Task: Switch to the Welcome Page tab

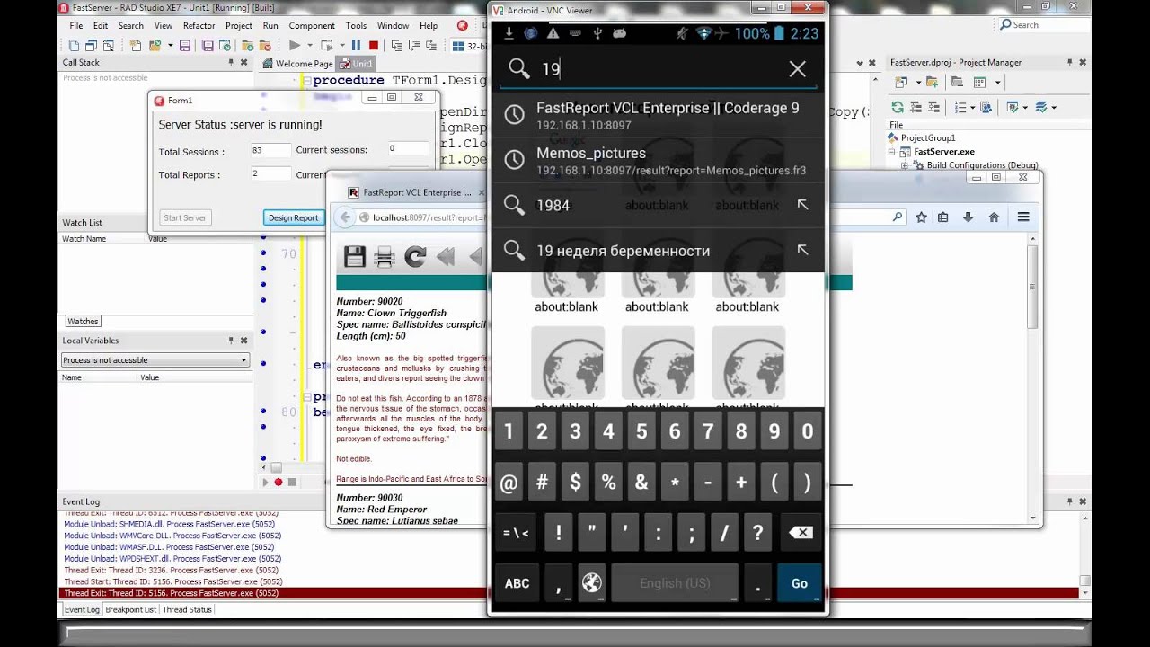Action: pyautogui.click(x=297, y=64)
